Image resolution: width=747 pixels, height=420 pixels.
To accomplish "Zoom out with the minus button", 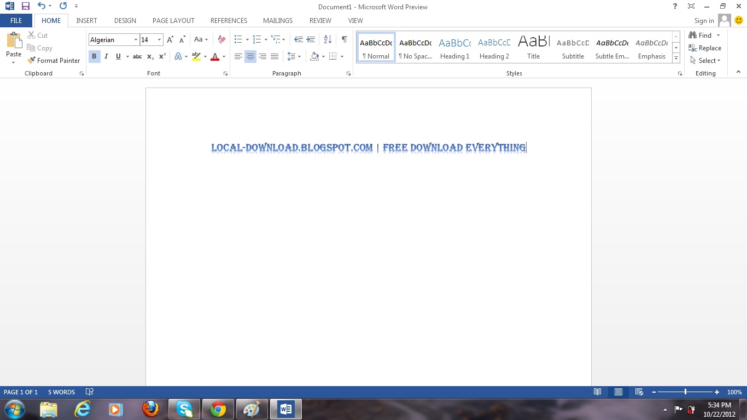I will (653, 392).
